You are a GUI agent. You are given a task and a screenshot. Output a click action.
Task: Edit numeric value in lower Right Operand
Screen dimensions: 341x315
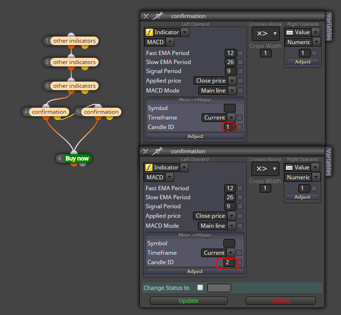[304, 188]
